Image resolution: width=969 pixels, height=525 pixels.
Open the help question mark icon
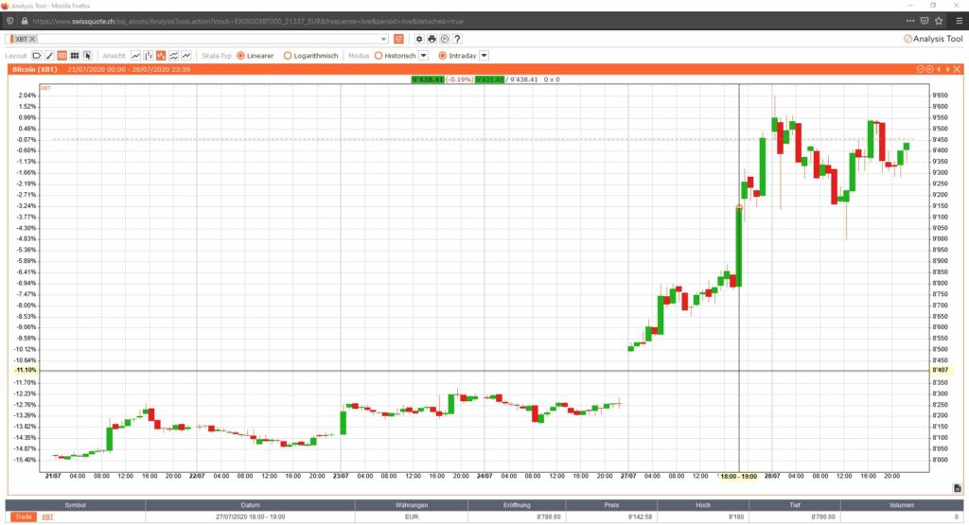(457, 39)
